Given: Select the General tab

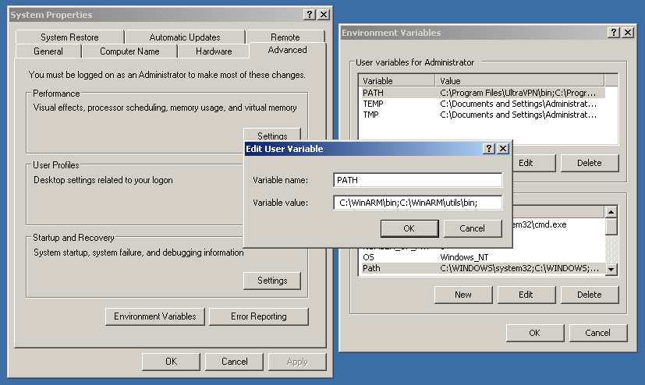Looking at the screenshot, I should (48, 51).
